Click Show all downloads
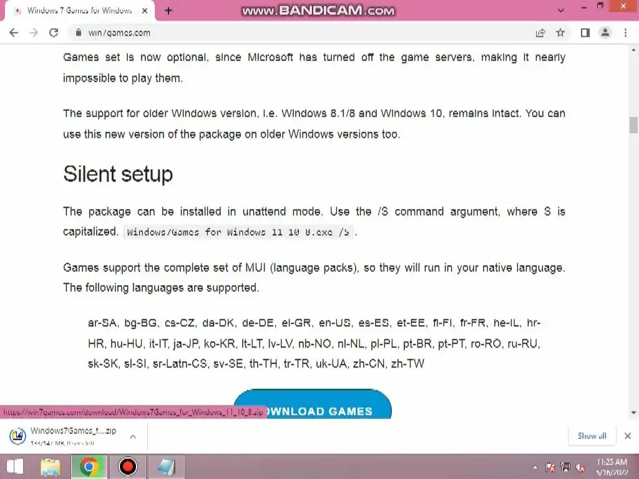This screenshot has width=639, height=479. 592,436
